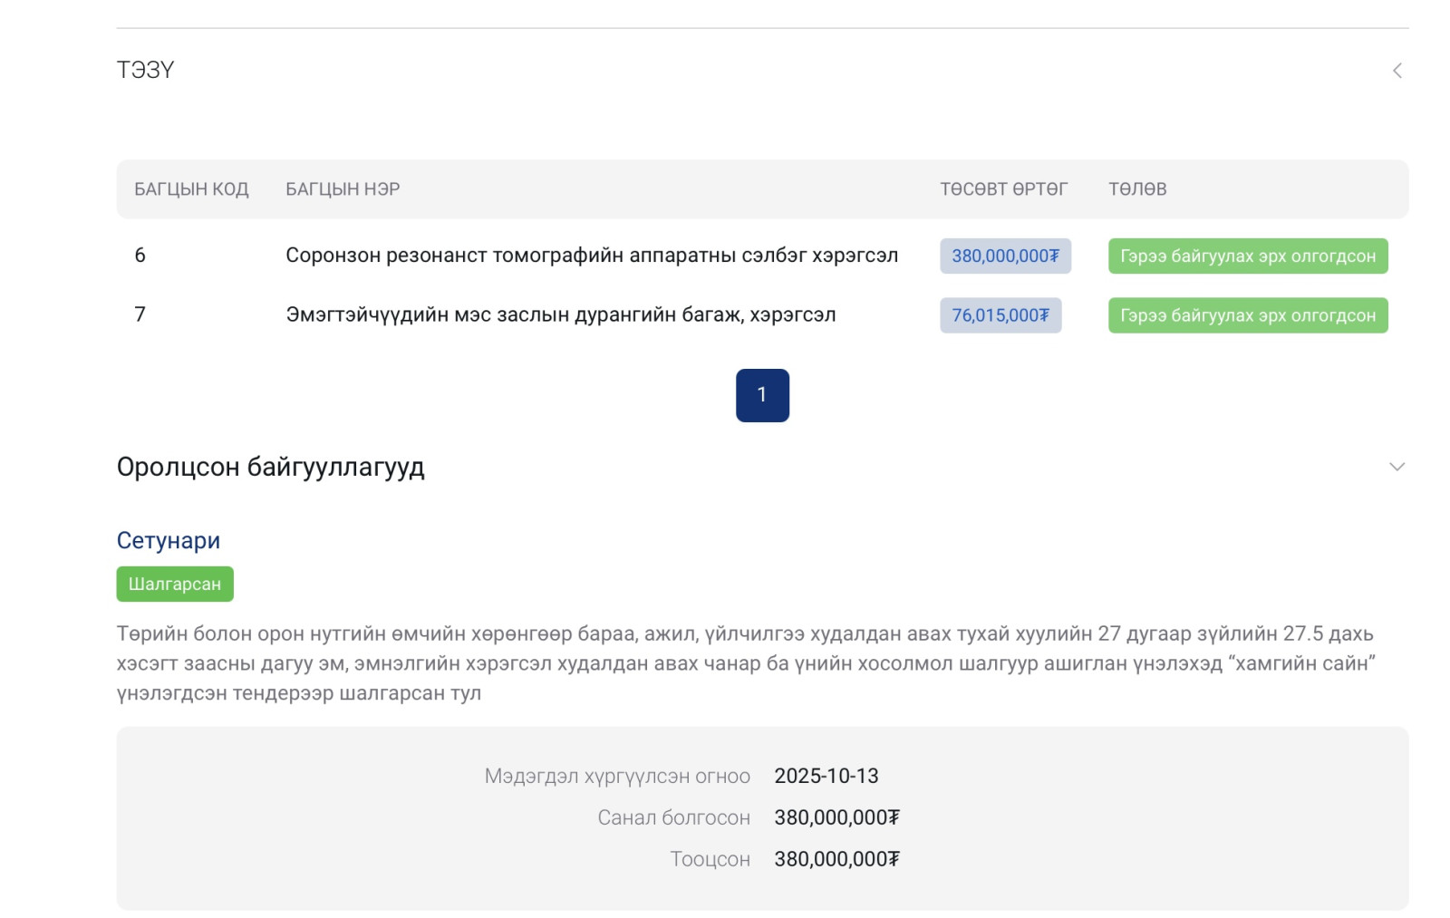Click the БАГЦЫН КОД column header
Image resolution: width=1450 pixels, height=918 pixels.
point(191,189)
